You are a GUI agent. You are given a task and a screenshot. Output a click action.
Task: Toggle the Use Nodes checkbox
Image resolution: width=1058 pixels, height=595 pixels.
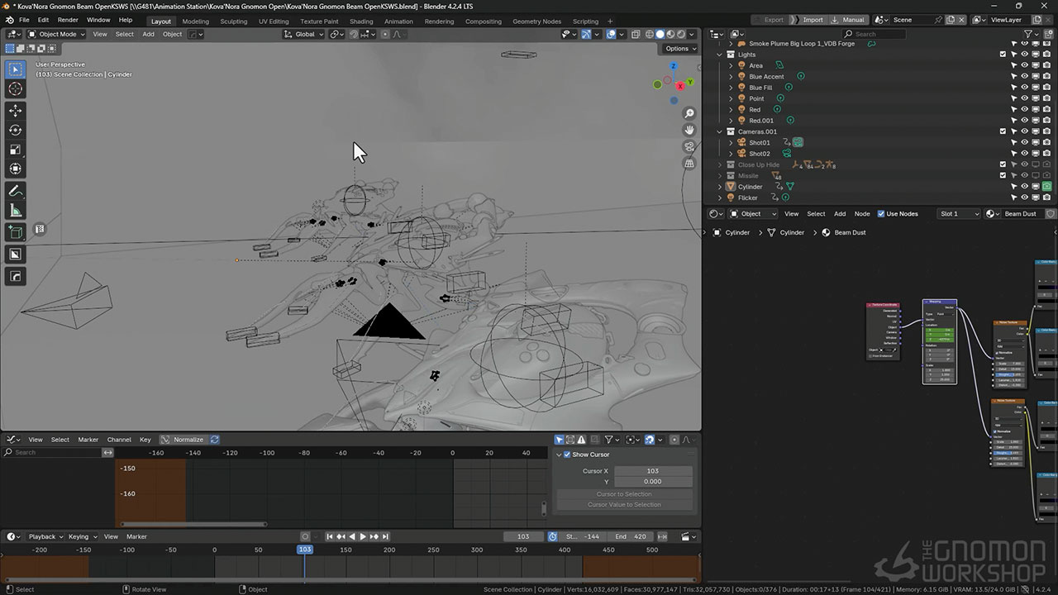pos(880,214)
